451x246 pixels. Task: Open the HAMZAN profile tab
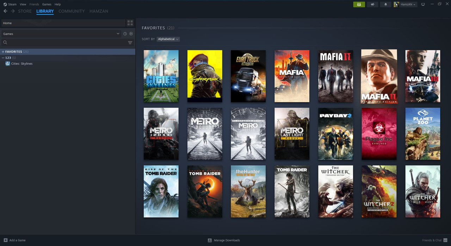click(99, 11)
